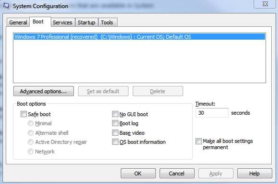278x184 pixels.
Task: Check Make all boot settings permanent
Action: click(198, 141)
